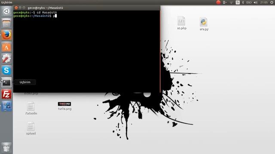Launch FileZilla from the dock
The height and width of the screenshot is (154, 275).
point(6,94)
